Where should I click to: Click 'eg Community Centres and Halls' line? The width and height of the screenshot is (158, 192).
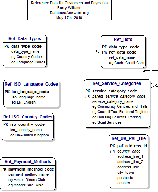point(120,106)
